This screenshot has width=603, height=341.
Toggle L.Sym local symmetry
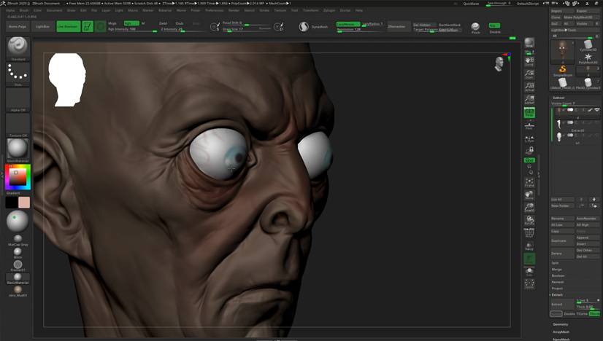coord(529,138)
